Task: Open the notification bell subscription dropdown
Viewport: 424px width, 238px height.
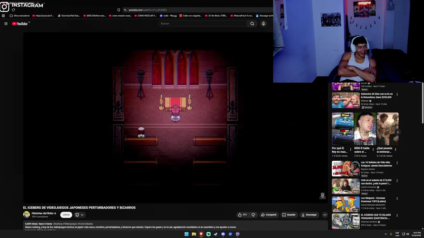Action: click(79, 215)
